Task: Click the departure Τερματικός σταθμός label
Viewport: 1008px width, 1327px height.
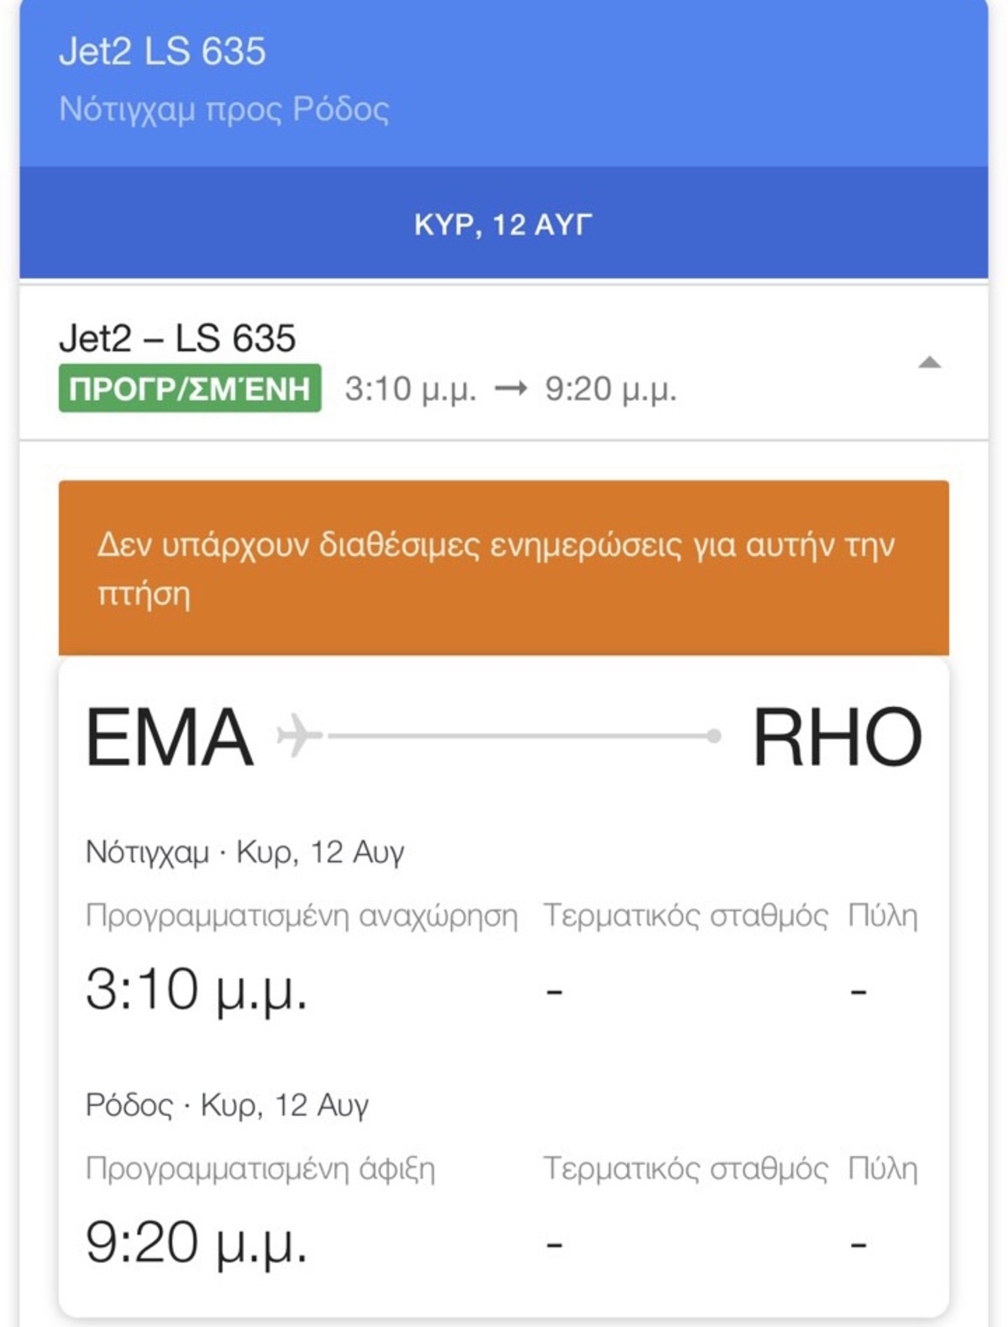Action: pos(685,915)
